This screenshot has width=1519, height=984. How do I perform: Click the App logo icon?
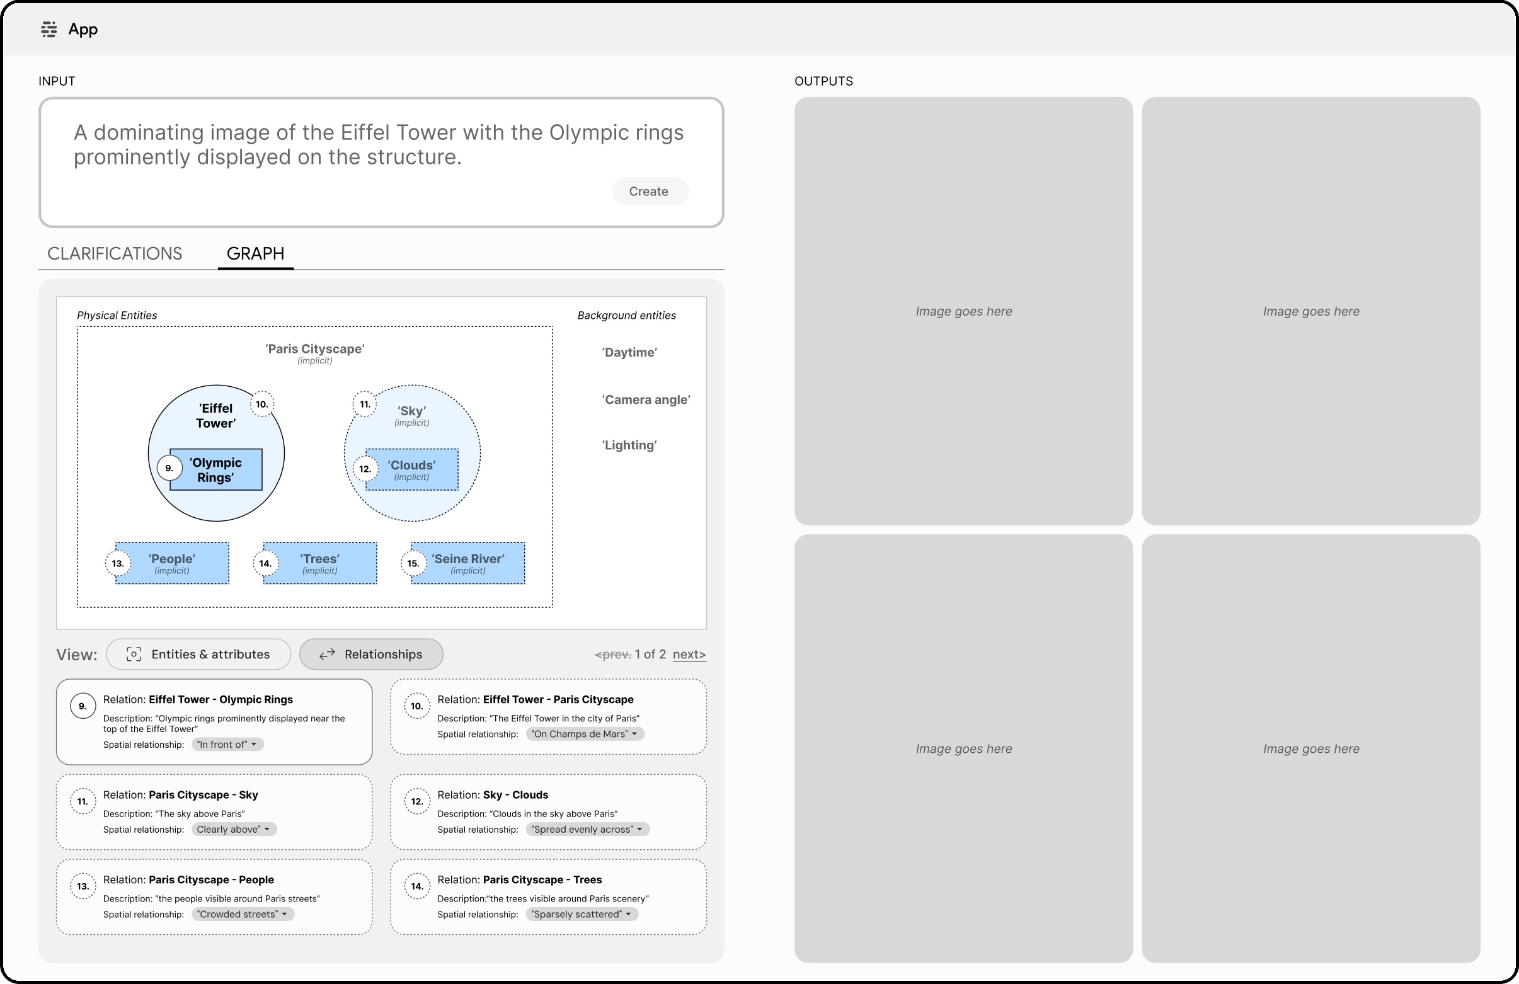(x=49, y=30)
